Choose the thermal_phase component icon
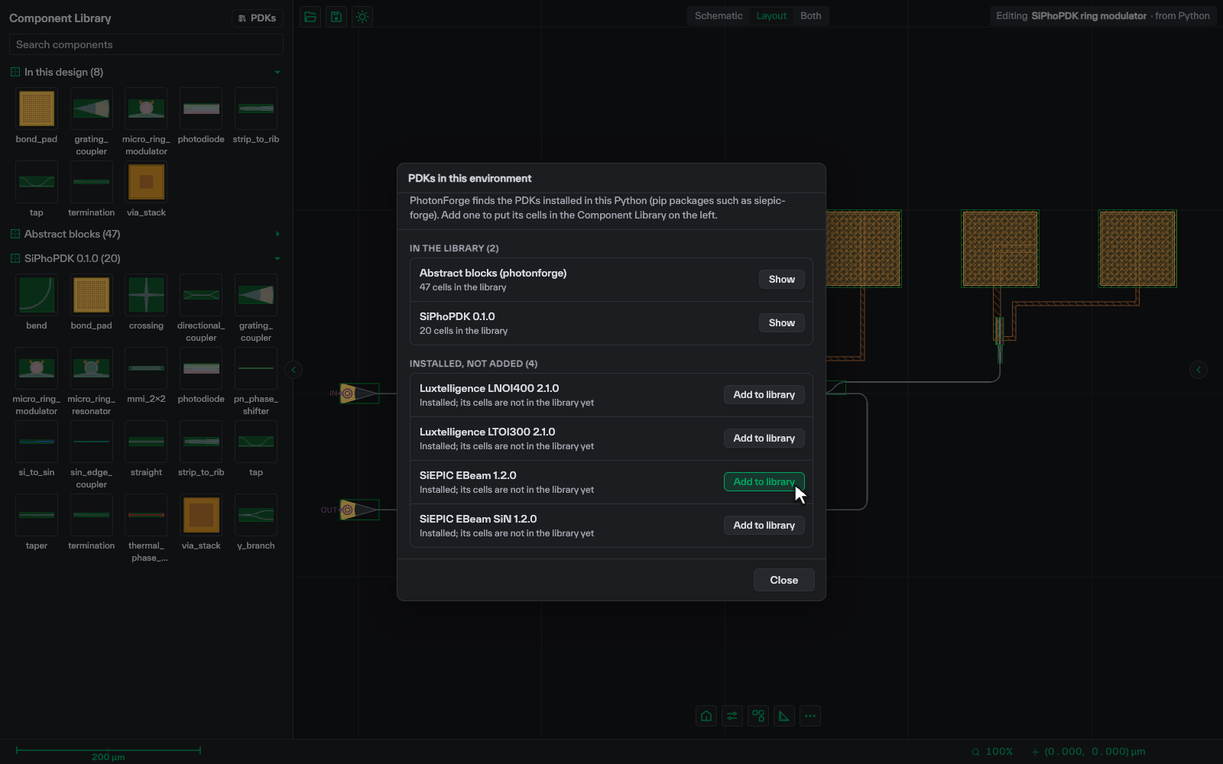1223x764 pixels. (147, 515)
